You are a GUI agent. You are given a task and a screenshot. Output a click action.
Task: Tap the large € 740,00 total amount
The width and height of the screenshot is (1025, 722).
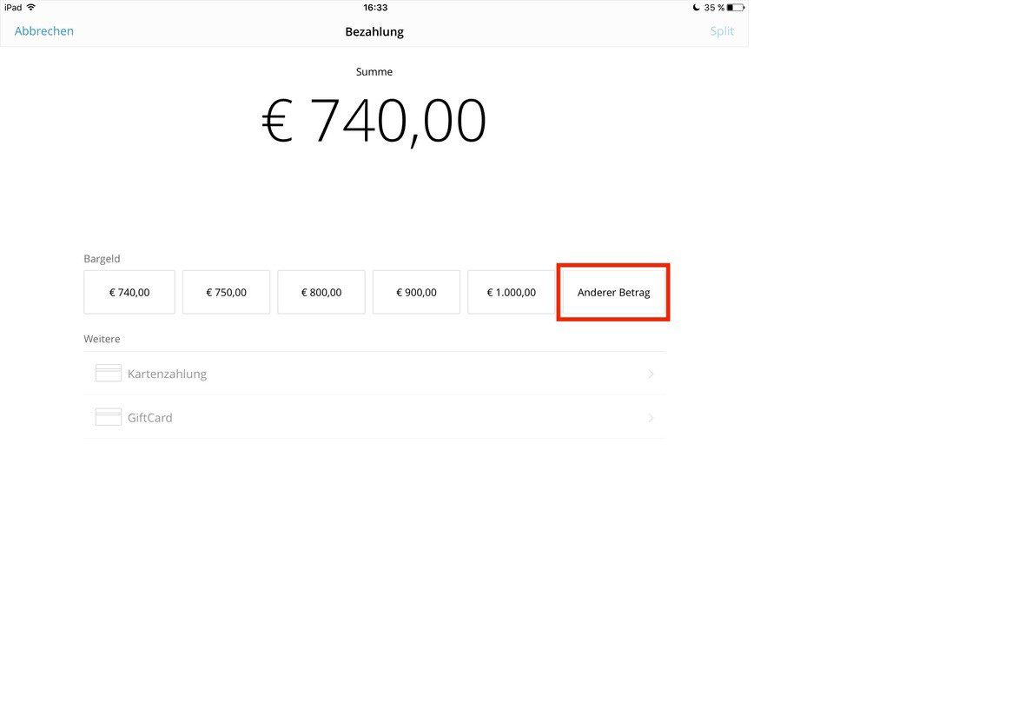pos(374,121)
